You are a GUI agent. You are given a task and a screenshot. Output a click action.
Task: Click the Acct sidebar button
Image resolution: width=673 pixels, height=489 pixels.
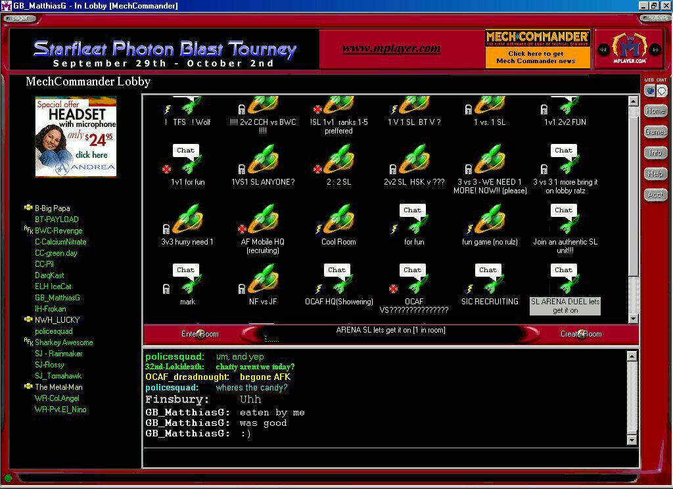656,195
